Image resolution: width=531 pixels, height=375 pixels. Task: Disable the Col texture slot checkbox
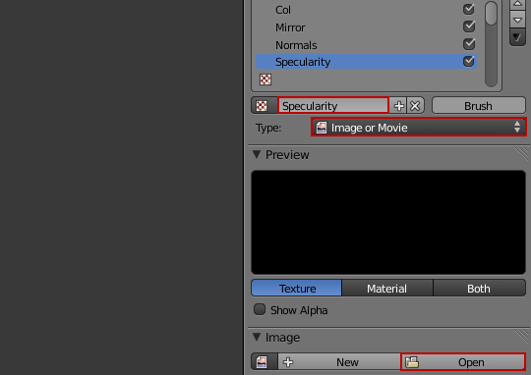pyautogui.click(x=469, y=9)
